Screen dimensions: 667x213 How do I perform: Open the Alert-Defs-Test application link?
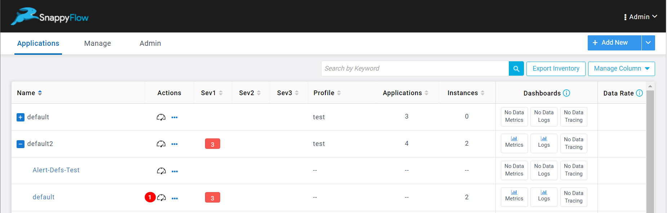(x=56, y=170)
